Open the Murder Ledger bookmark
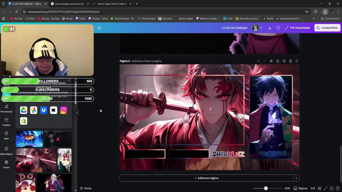Image resolution: width=342 pixels, height=192 pixels. [183, 19]
